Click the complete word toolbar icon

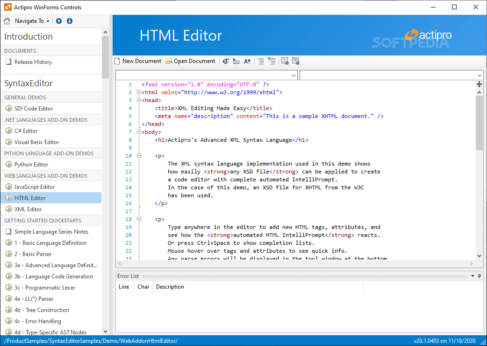click(x=247, y=61)
